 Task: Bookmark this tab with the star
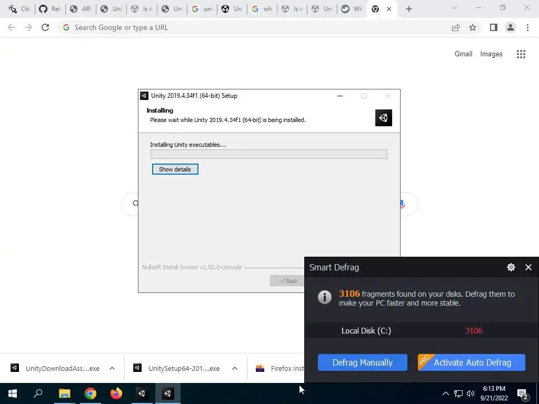473,27
